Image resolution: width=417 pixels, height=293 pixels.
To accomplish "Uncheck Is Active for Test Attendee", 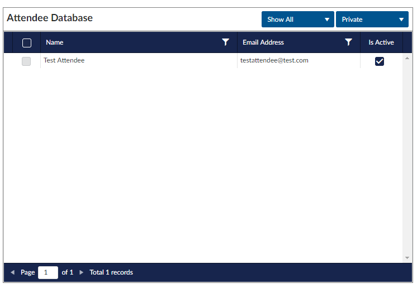I will click(380, 61).
